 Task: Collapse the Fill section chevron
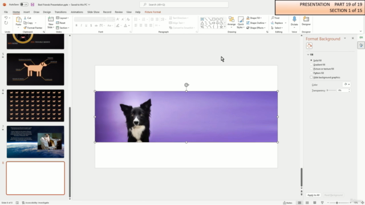[308, 55]
